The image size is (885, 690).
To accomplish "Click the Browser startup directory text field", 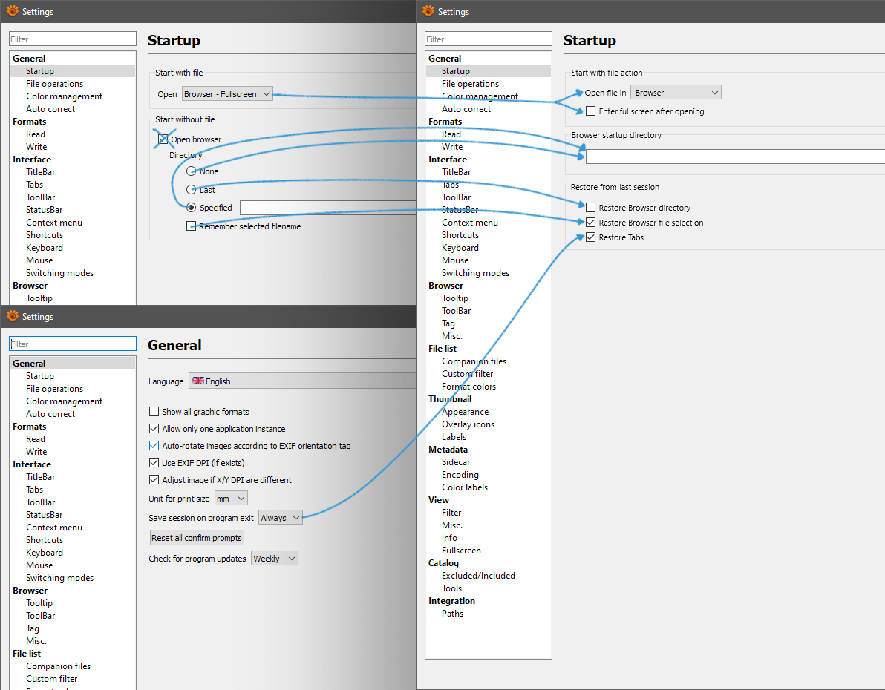I will (734, 157).
